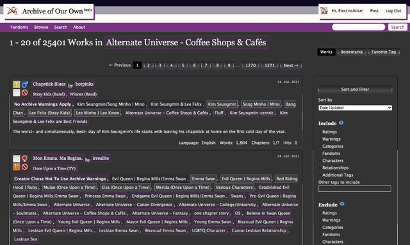Open the Fandoms menu
The image size is (410, 245).
pyautogui.click(x=19, y=27)
